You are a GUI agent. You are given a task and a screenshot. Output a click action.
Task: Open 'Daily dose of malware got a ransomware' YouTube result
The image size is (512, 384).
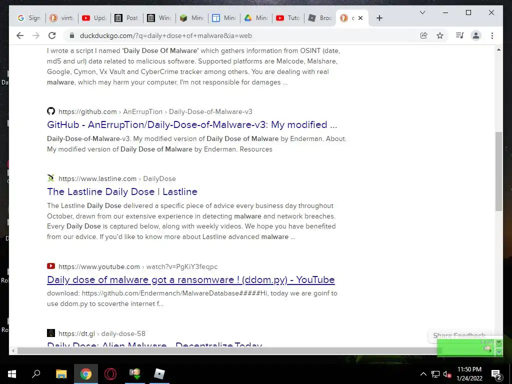click(190, 280)
